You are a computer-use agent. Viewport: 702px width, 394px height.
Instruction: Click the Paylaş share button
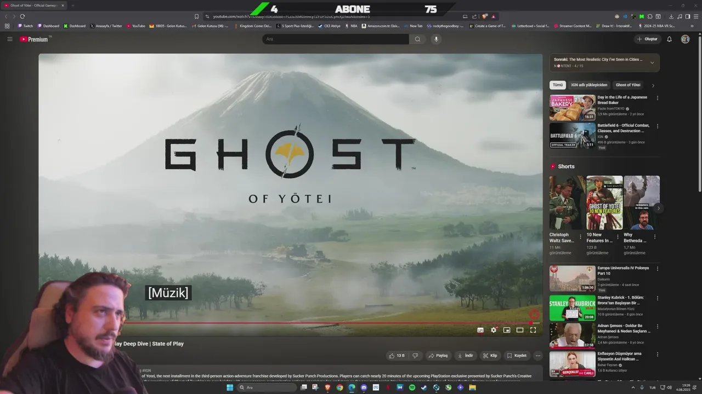pyautogui.click(x=438, y=355)
